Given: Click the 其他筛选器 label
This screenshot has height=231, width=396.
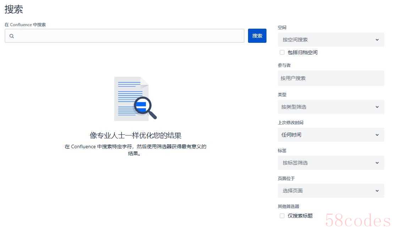Looking at the screenshot, I should click(288, 207).
